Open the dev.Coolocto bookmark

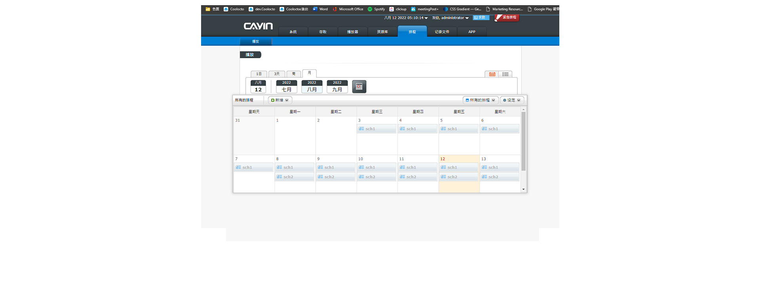[x=262, y=9]
